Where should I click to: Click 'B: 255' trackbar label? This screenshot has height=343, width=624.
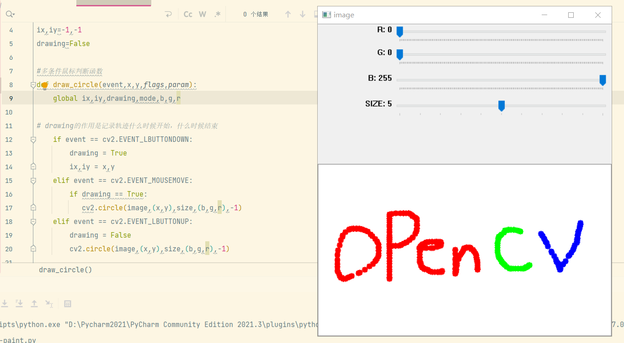tap(380, 78)
